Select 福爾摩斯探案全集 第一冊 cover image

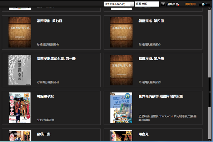20,70
